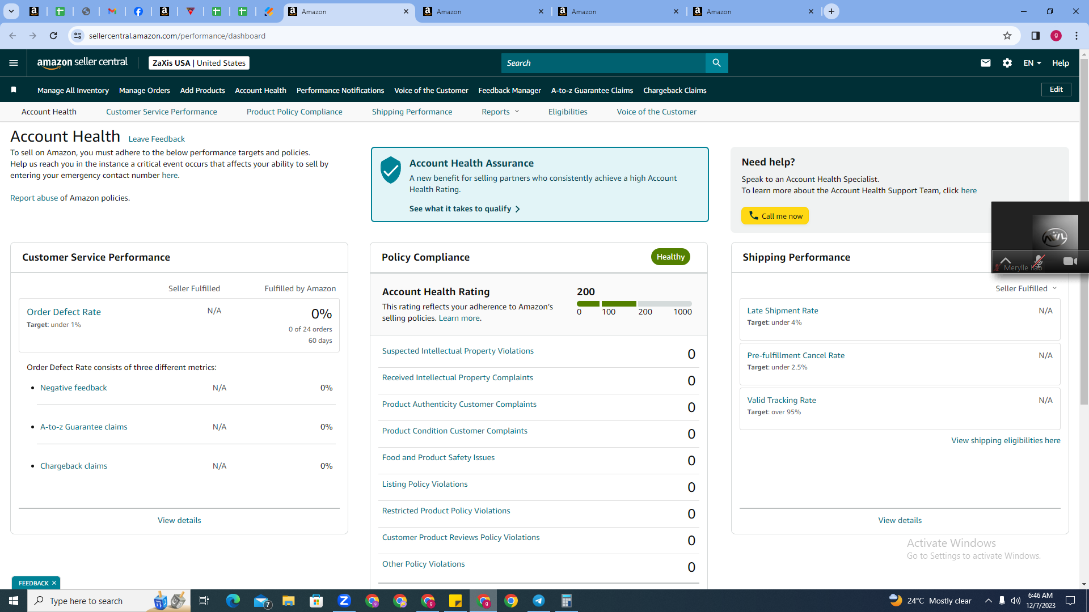Open browser side panel icon
This screenshot has height=612, width=1089.
pyautogui.click(x=1036, y=36)
